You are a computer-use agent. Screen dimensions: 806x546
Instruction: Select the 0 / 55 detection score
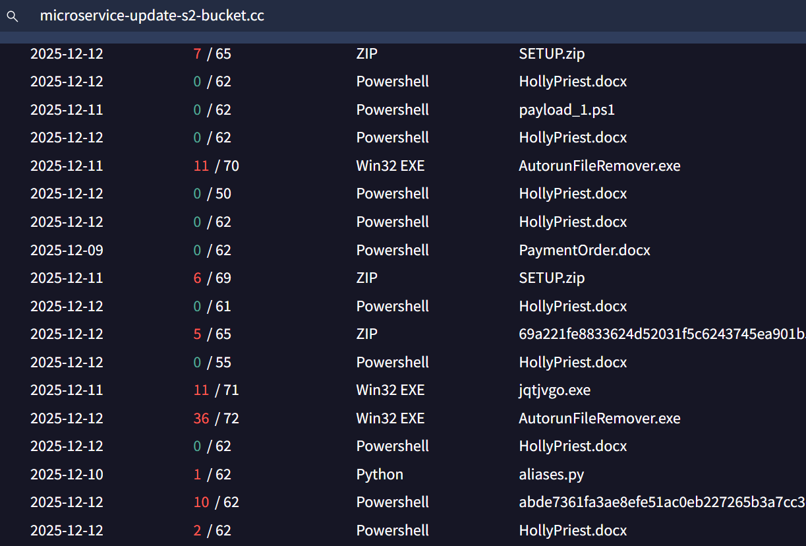(212, 362)
